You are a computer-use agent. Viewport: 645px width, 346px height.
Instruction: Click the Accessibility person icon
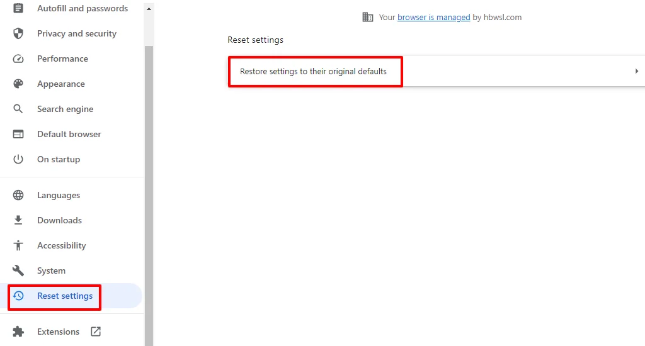click(18, 245)
